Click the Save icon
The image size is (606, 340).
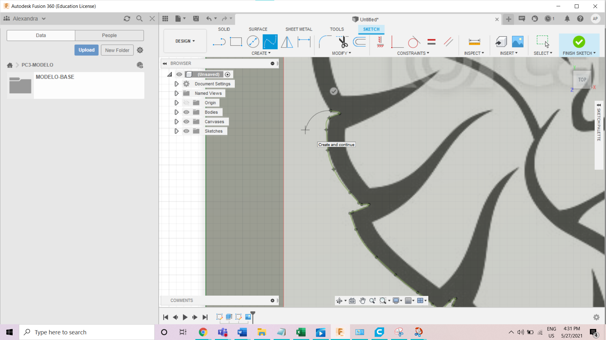196,19
